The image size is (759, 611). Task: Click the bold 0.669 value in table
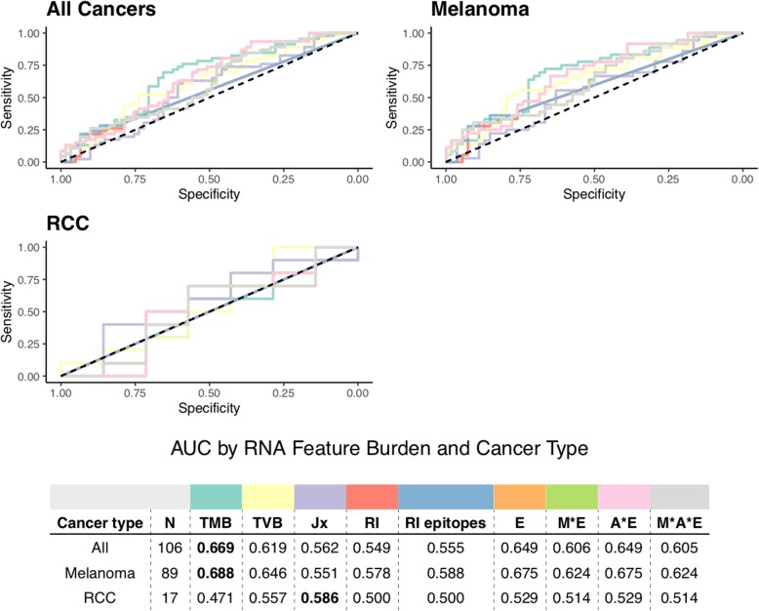point(216,545)
